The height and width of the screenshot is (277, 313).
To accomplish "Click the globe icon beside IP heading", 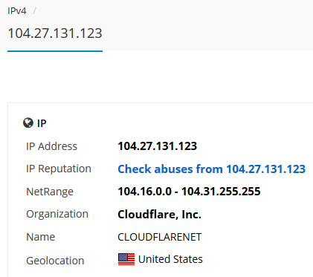I will click(28, 123).
